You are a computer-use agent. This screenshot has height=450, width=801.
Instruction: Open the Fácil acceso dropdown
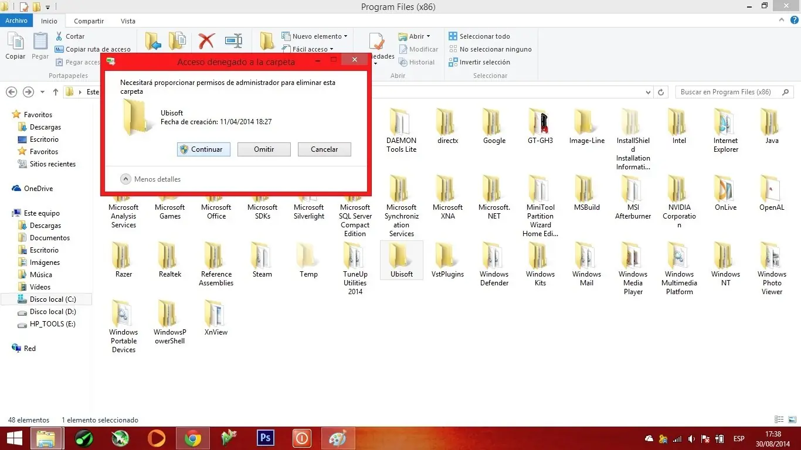(x=308, y=49)
